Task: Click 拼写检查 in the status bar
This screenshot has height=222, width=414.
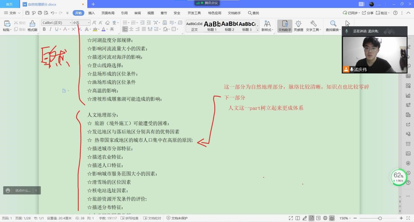Action: [x=130, y=218]
